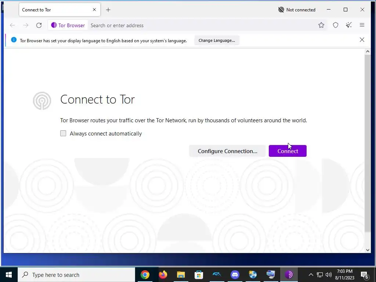Click the Connect to Tor heading
This screenshot has height=282, width=376.
click(x=97, y=99)
